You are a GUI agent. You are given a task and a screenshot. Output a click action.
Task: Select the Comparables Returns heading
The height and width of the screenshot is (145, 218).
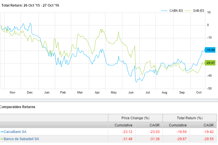[x=18, y=107]
